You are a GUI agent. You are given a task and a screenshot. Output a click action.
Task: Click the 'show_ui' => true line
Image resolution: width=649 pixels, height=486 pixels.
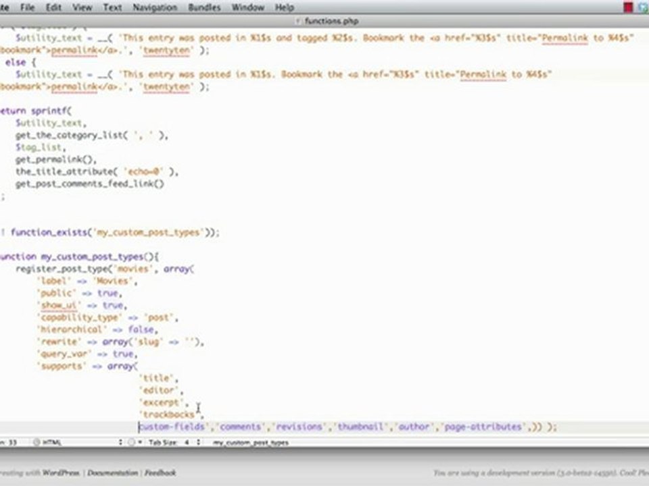[x=82, y=305]
